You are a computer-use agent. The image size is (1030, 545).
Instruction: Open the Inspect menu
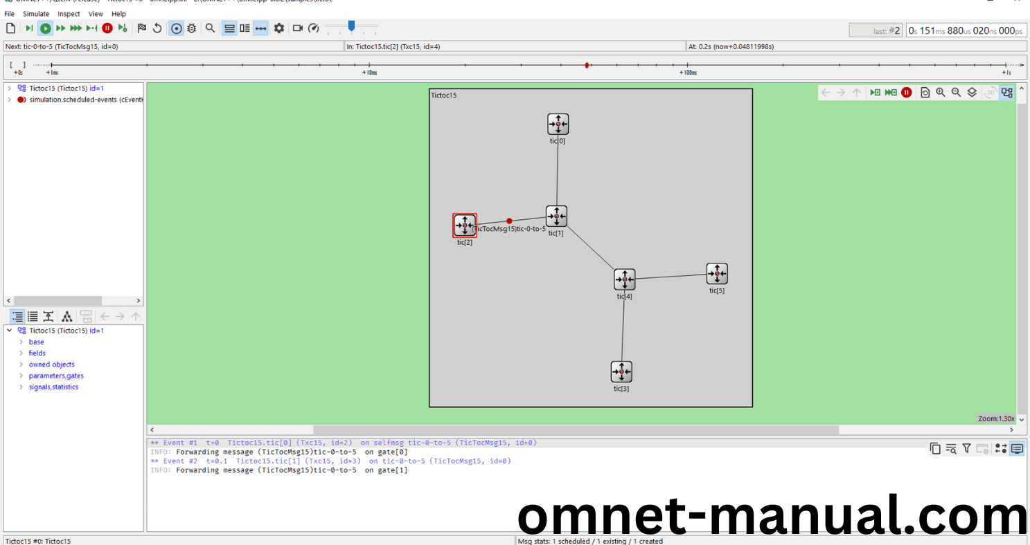point(69,14)
